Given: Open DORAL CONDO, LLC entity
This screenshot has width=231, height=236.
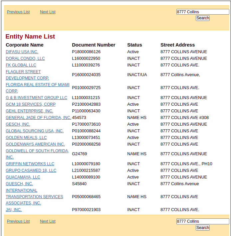Looking at the screenshot, I should tap(25, 59).
